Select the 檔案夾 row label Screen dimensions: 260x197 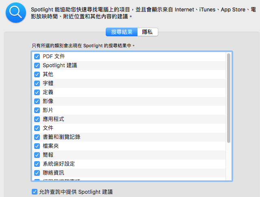pyautogui.click(x=51, y=146)
